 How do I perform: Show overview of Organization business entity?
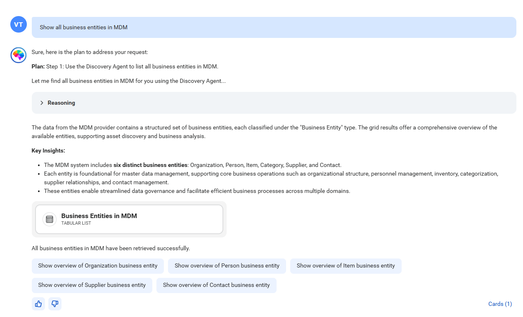click(x=98, y=266)
